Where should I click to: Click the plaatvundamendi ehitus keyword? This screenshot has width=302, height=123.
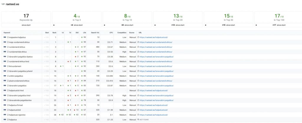tap(19, 81)
